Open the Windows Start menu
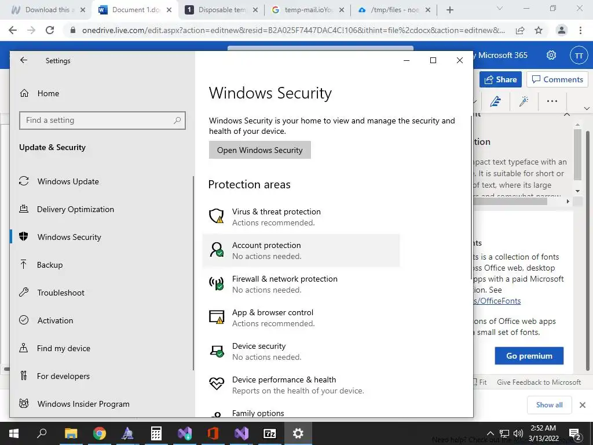The image size is (593, 445). click(x=14, y=433)
